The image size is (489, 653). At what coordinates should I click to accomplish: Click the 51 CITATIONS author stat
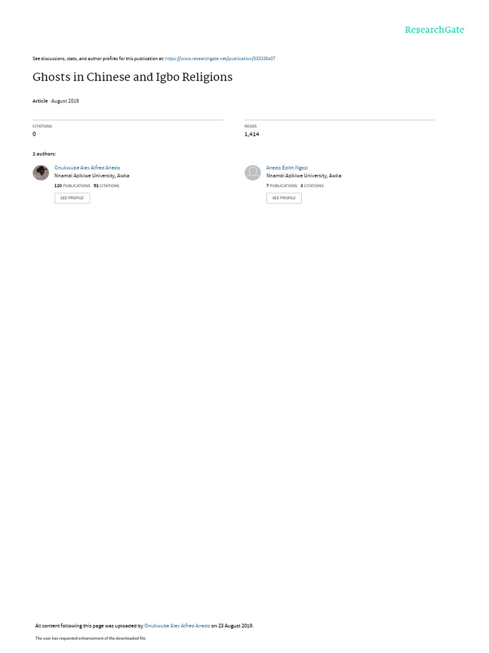[106, 186]
